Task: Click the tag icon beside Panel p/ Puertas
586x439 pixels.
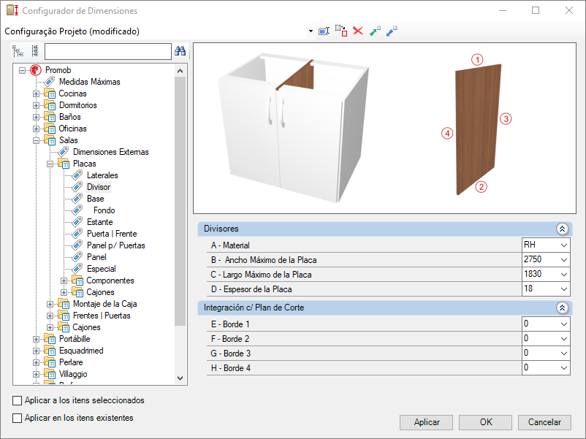Action: click(77, 245)
